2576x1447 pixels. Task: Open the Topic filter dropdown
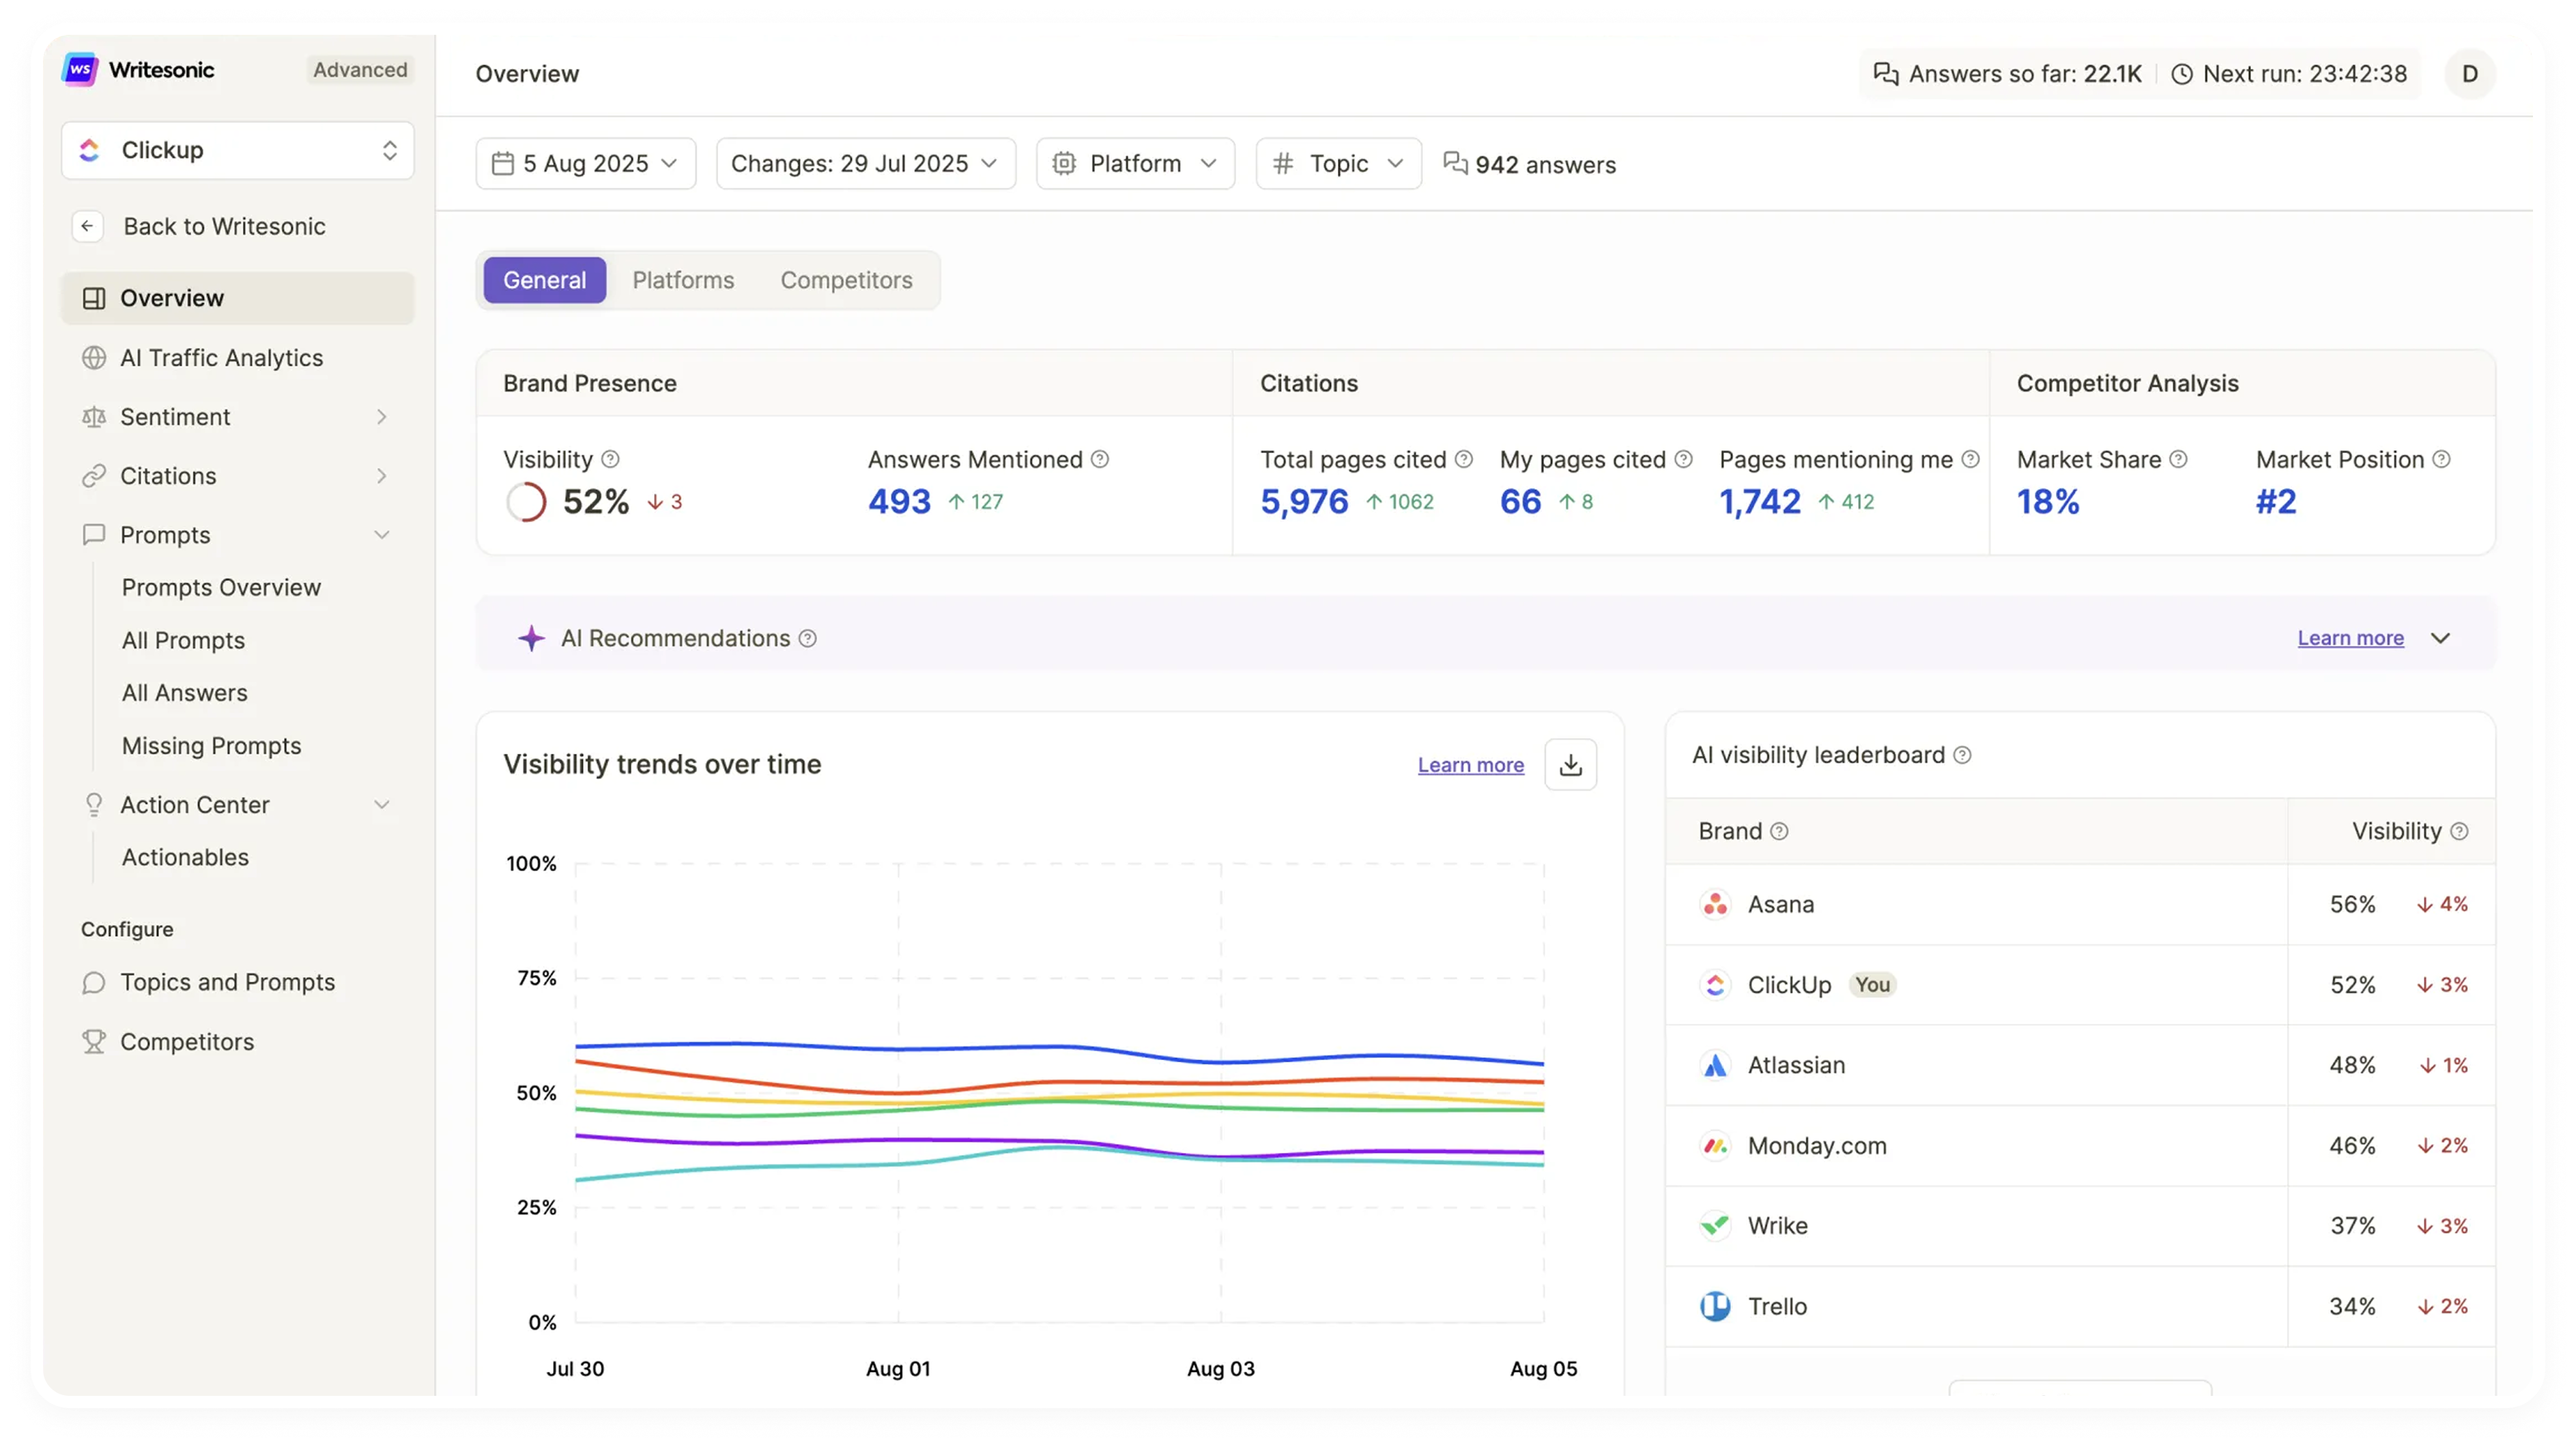tap(1338, 163)
